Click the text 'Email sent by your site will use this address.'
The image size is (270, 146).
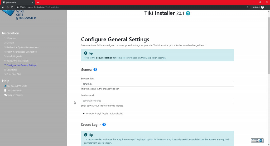(x=102, y=106)
